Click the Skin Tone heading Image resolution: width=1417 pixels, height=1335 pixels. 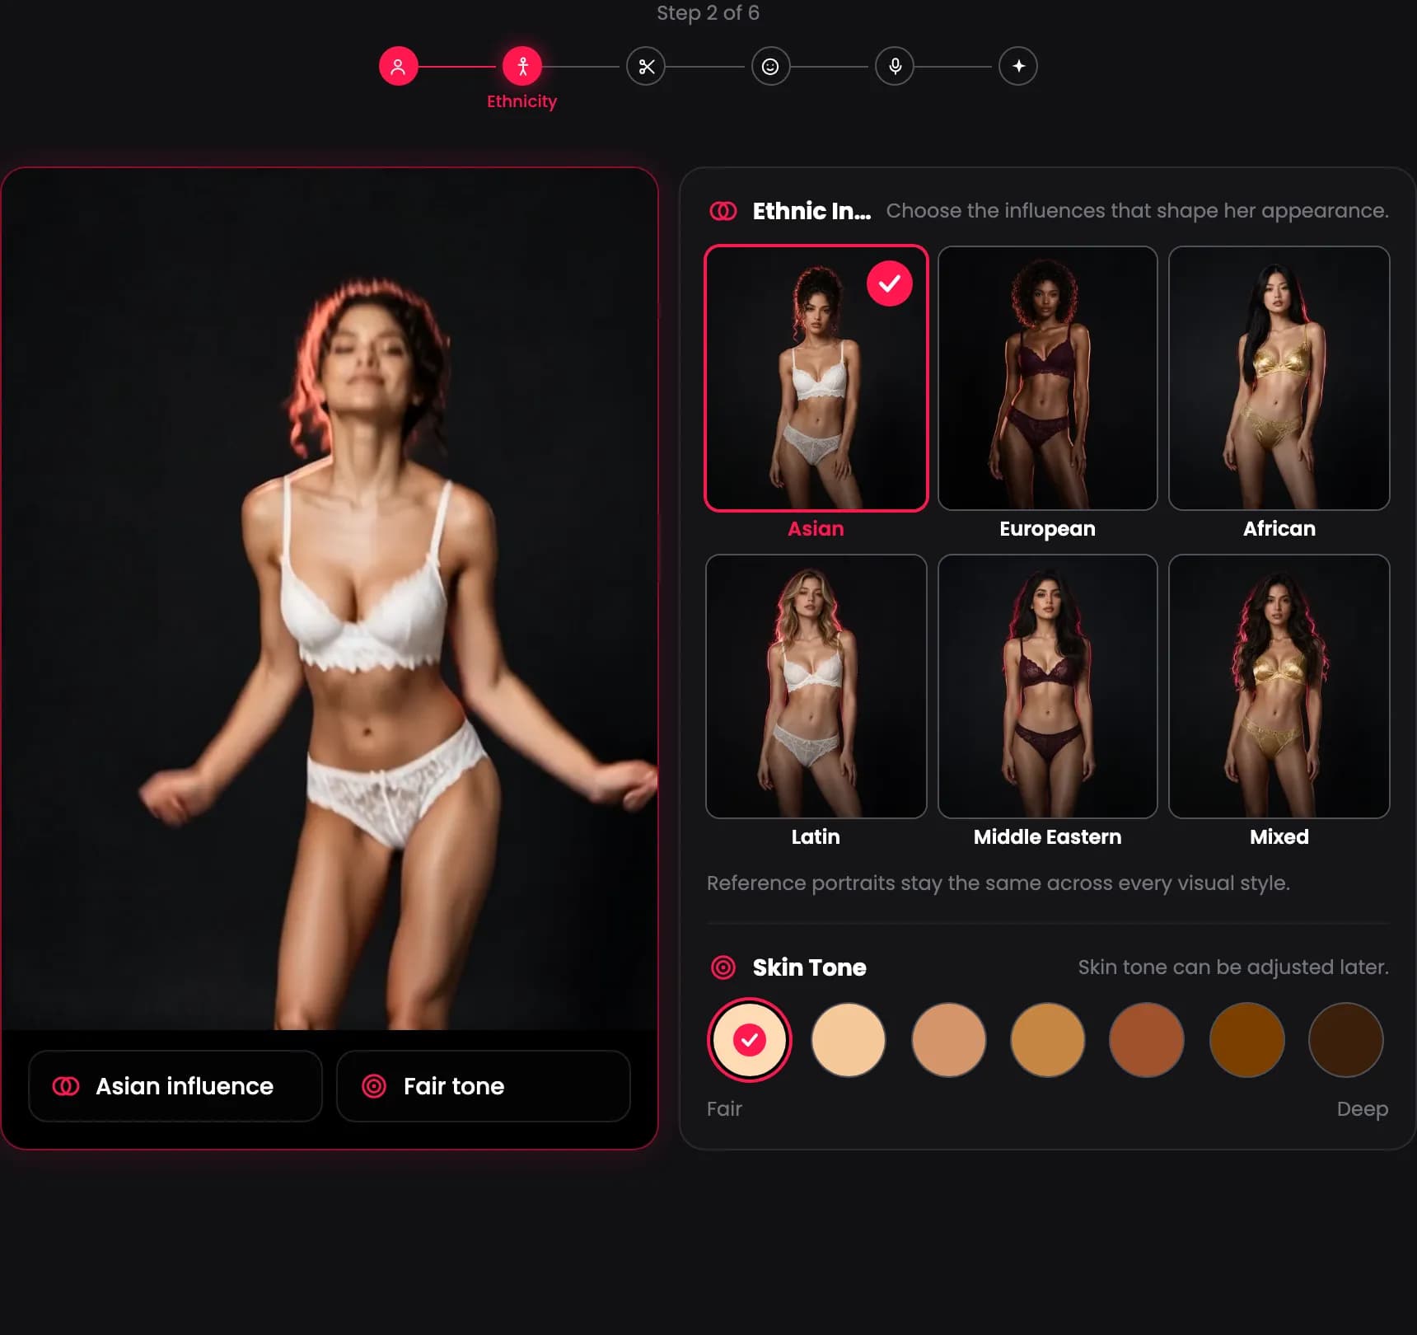[x=810, y=967]
